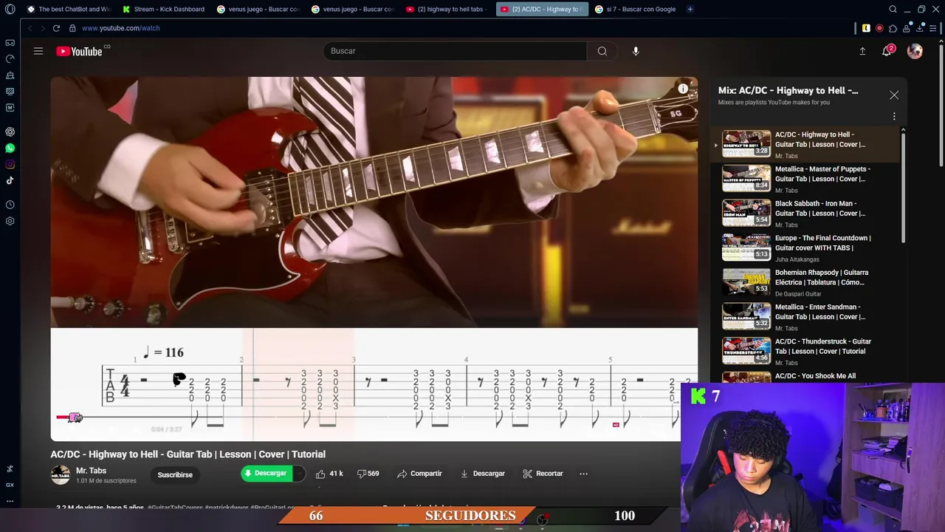
Task: Click the red record extension icon
Action: pyautogui.click(x=879, y=28)
